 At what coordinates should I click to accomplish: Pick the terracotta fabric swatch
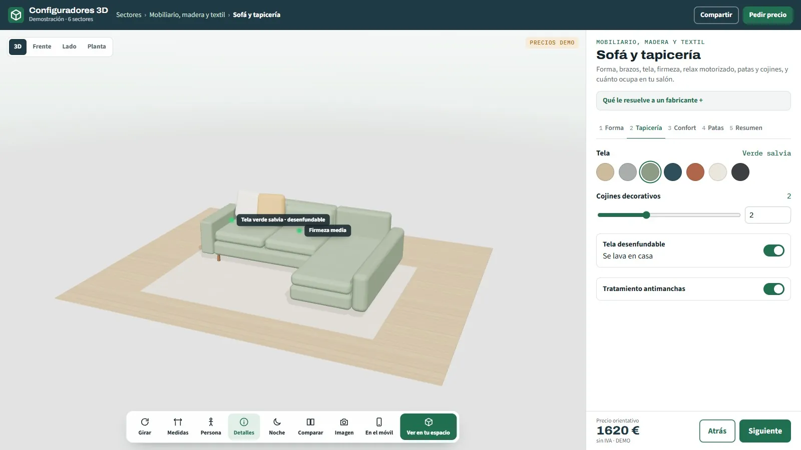click(x=695, y=172)
